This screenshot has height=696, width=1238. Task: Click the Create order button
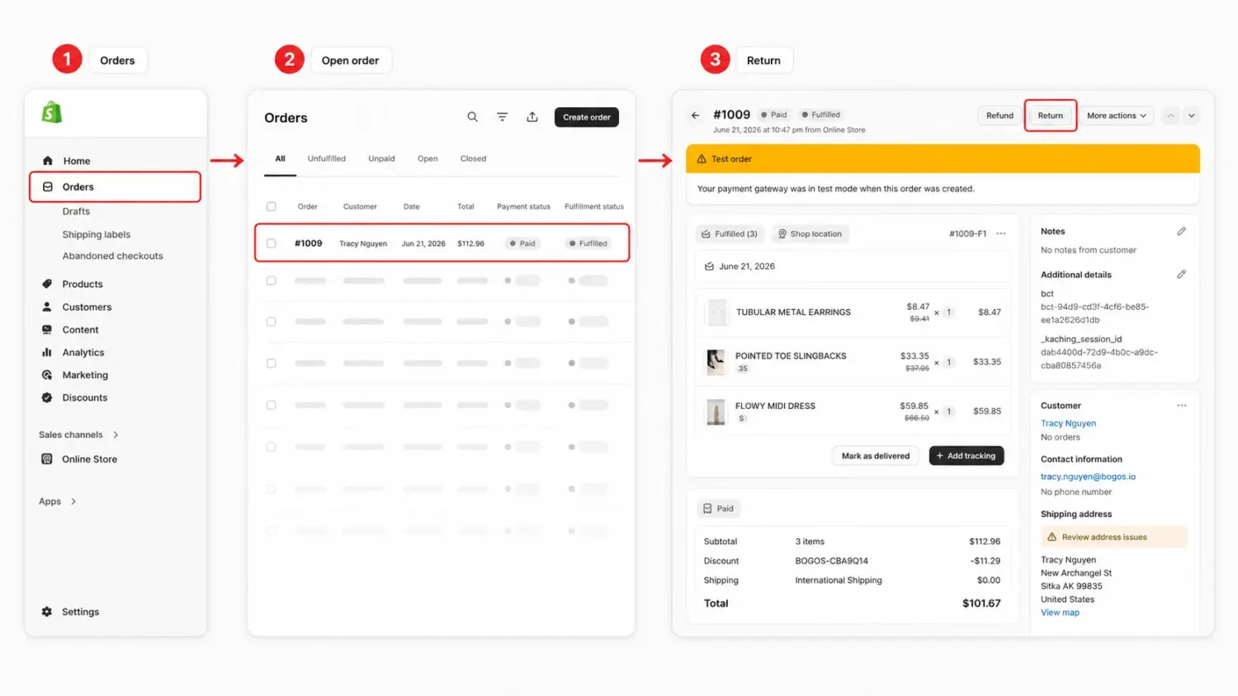click(587, 117)
